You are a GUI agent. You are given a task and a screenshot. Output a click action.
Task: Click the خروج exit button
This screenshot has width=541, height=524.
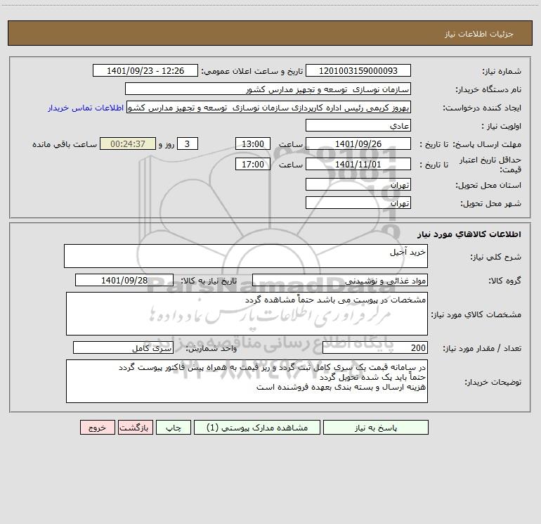point(97,427)
